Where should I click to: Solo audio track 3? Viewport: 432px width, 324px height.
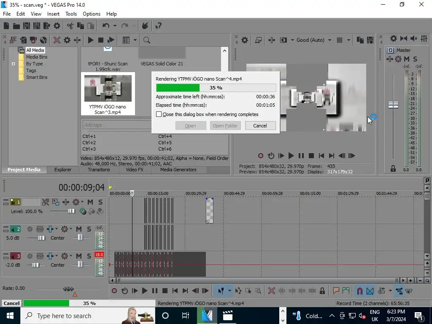89,256
